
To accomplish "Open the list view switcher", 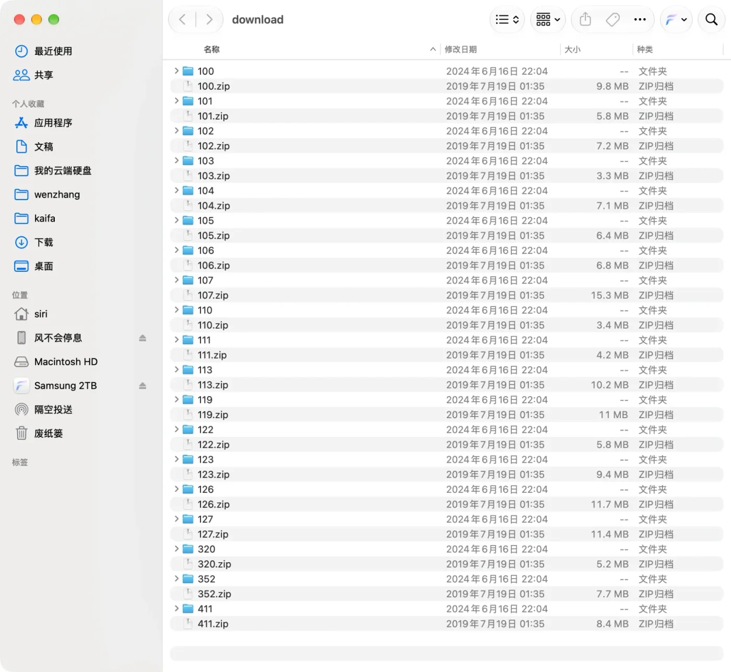I will 507,20.
